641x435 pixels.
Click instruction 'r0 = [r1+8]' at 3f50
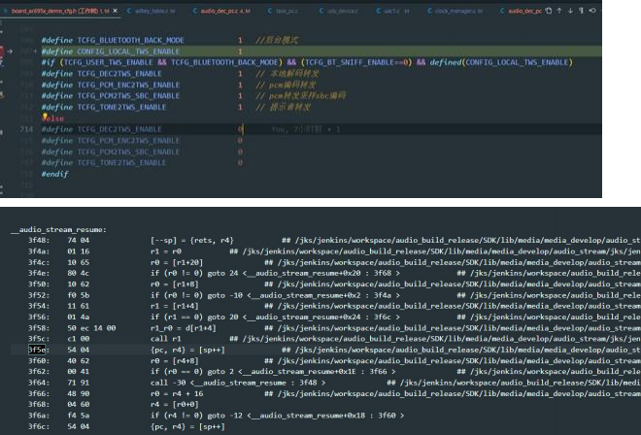175,284
